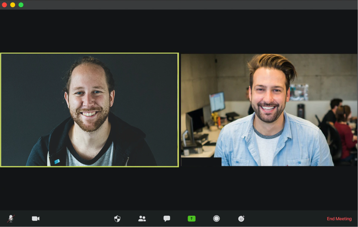358x227 pixels.
Task: Click the red End Meeting button
Action: [x=339, y=219]
